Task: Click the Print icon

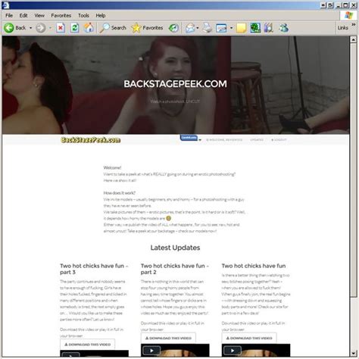Action: [x=208, y=28]
